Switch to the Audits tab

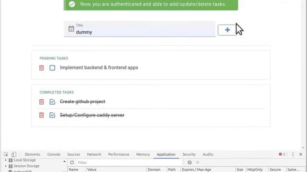pyautogui.click(x=208, y=154)
